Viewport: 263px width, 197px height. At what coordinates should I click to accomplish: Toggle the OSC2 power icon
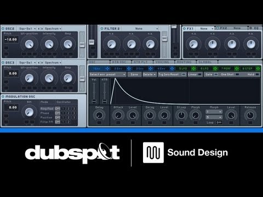(x=3, y=28)
